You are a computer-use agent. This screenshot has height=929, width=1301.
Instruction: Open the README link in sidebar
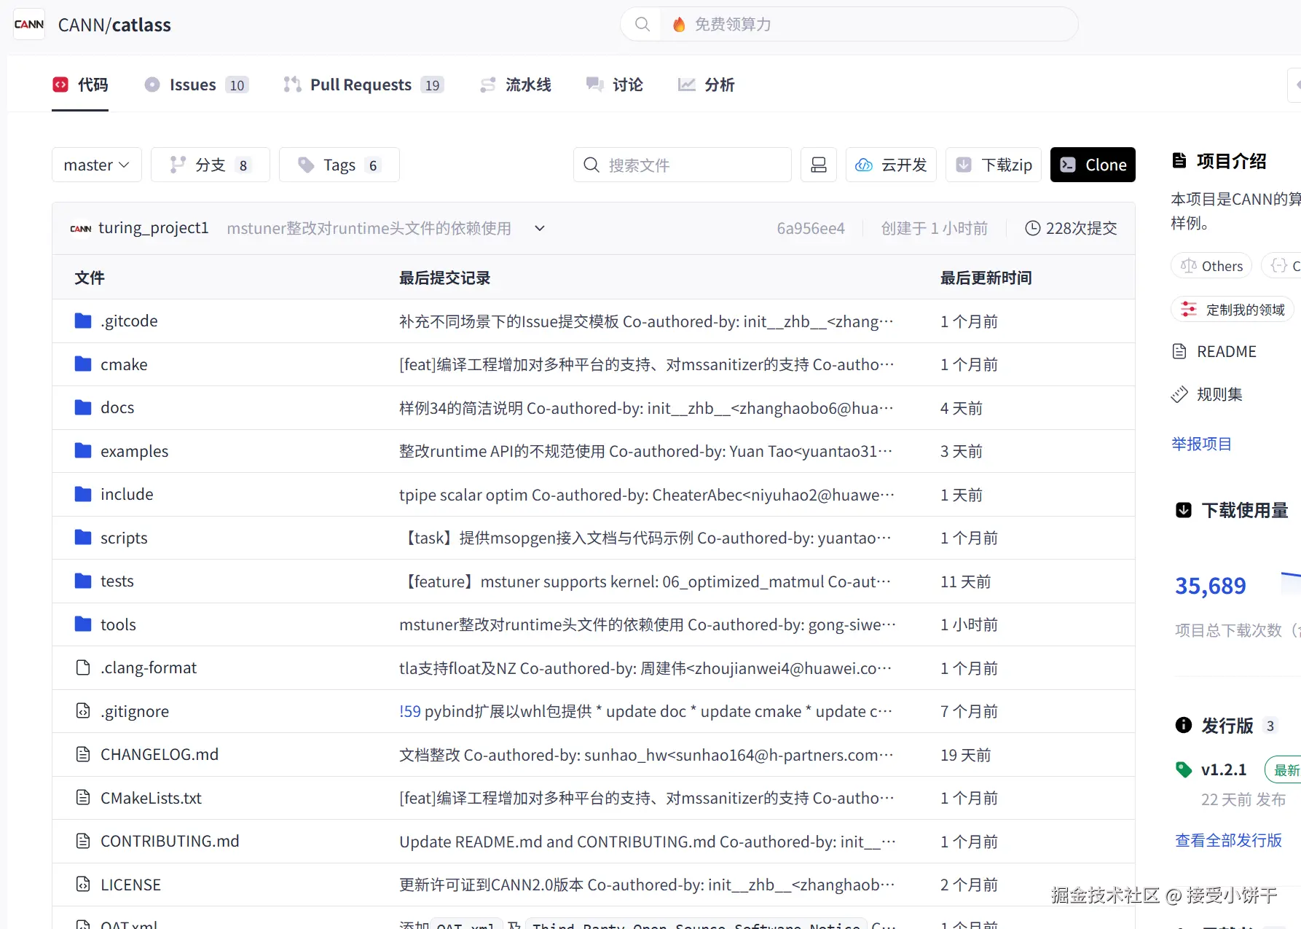1214,351
